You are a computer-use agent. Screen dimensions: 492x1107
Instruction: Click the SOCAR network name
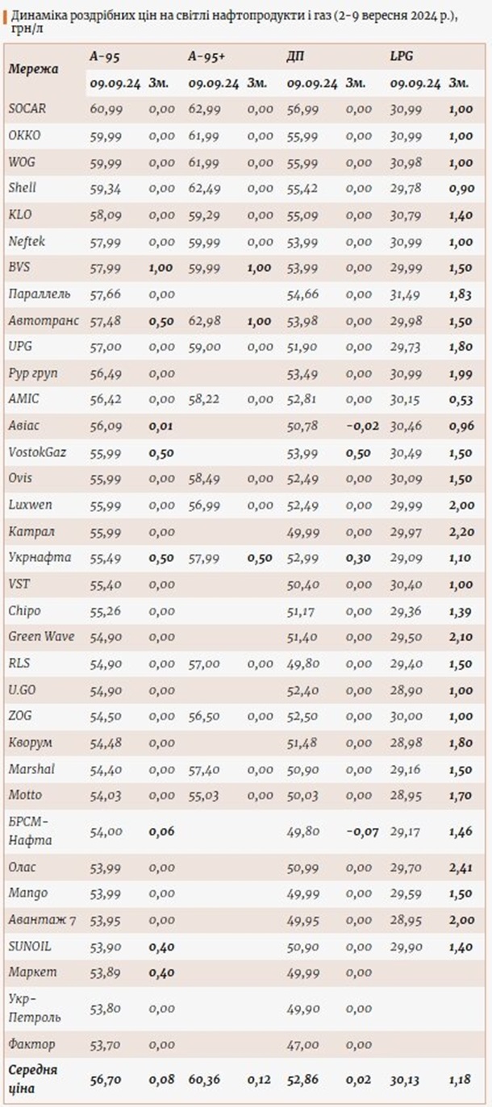[27, 110]
